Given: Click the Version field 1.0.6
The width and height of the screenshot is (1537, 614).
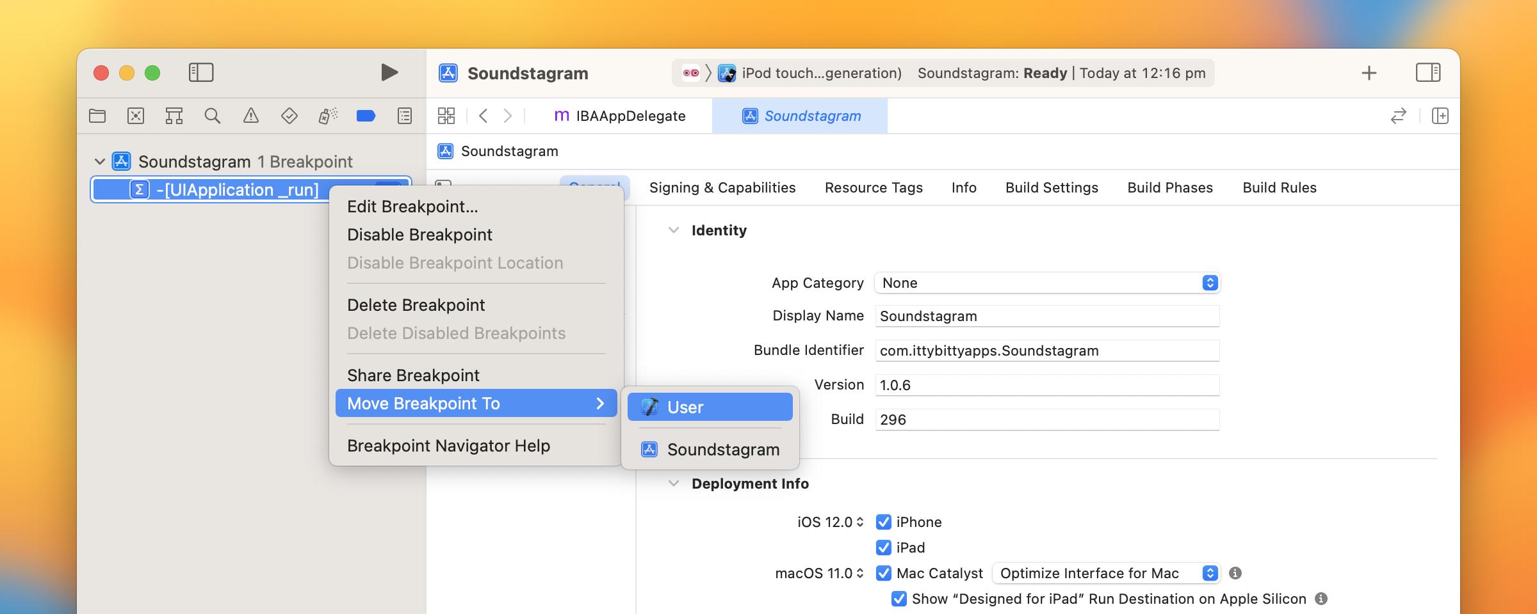Looking at the screenshot, I should tap(1048, 385).
